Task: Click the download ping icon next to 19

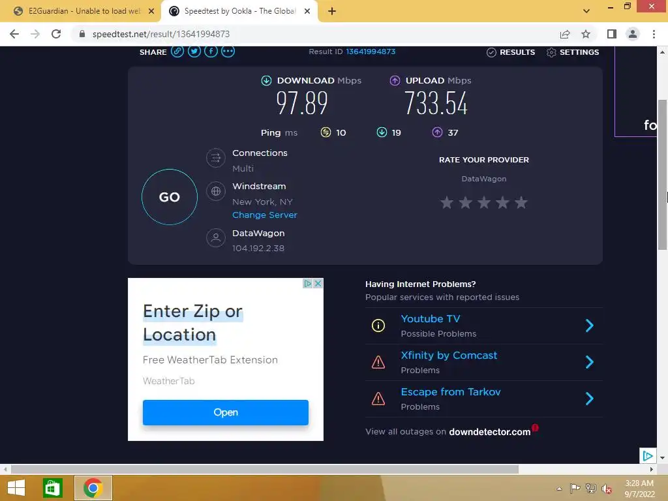Action: tap(382, 132)
